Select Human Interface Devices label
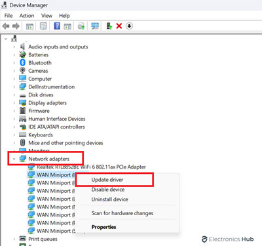262x246 pixels. point(57,119)
